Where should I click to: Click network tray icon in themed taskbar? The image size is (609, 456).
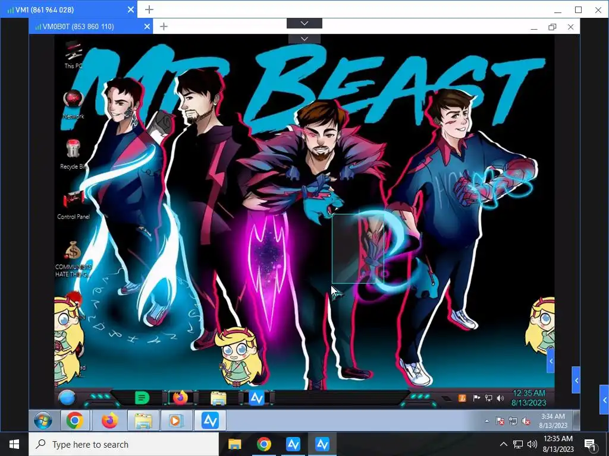pyautogui.click(x=489, y=398)
